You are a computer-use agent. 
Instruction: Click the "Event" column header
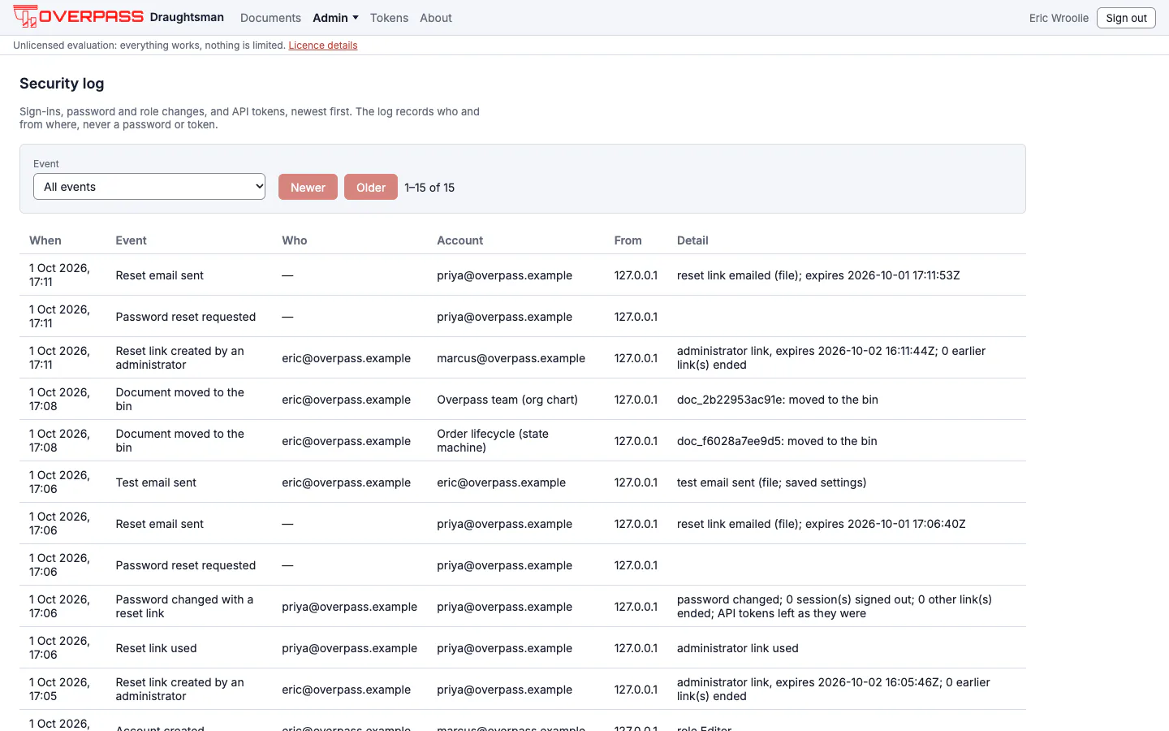(x=132, y=240)
